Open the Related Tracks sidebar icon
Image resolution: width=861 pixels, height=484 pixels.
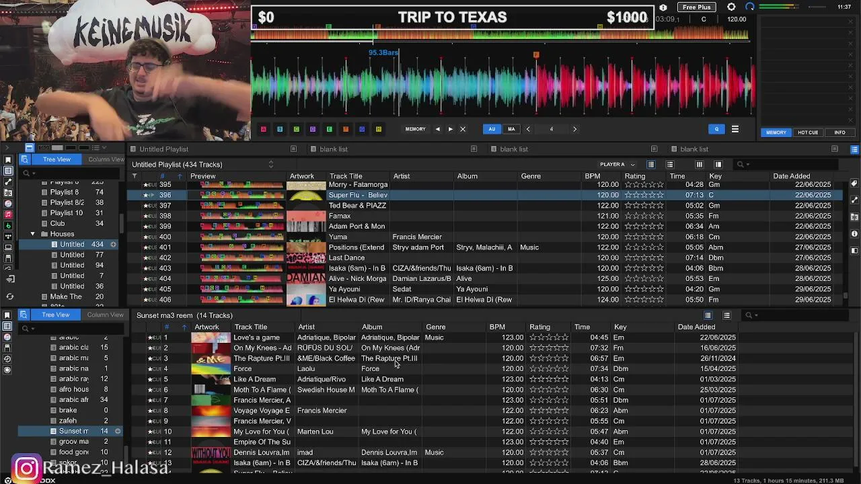[8, 182]
